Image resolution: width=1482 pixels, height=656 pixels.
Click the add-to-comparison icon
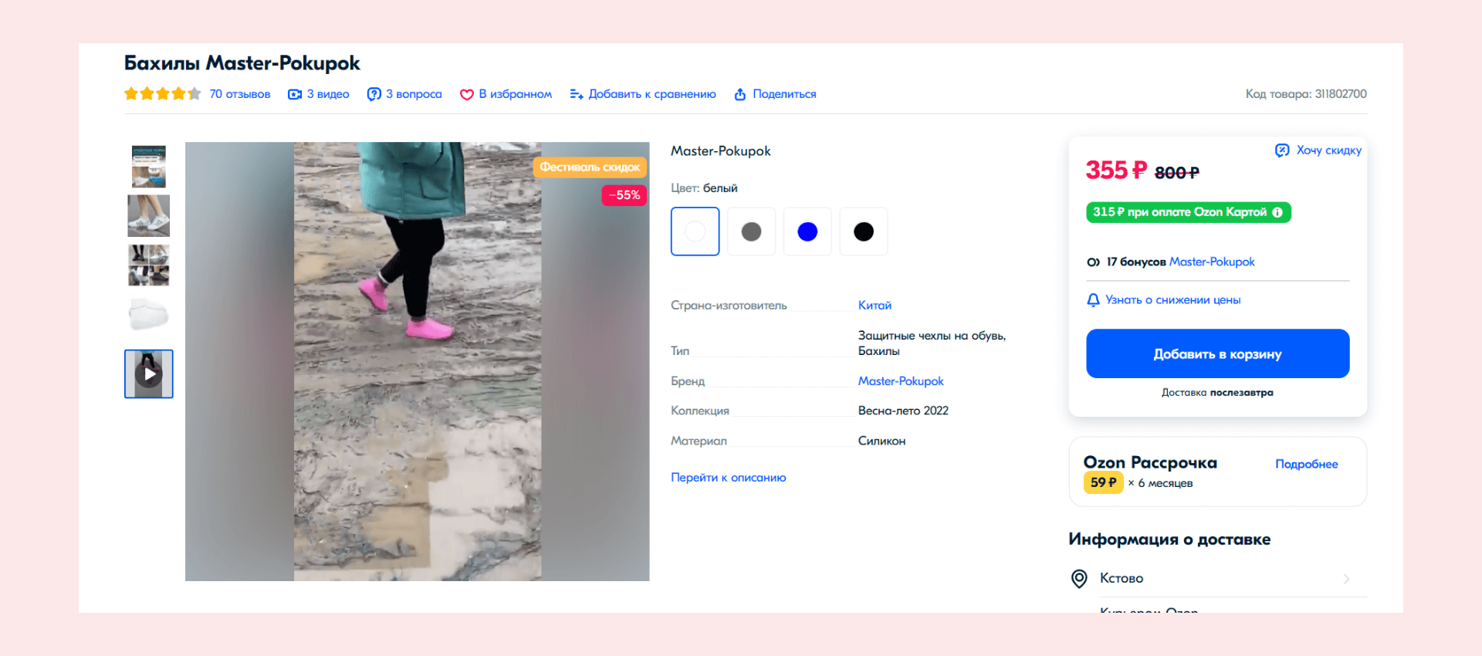point(576,94)
